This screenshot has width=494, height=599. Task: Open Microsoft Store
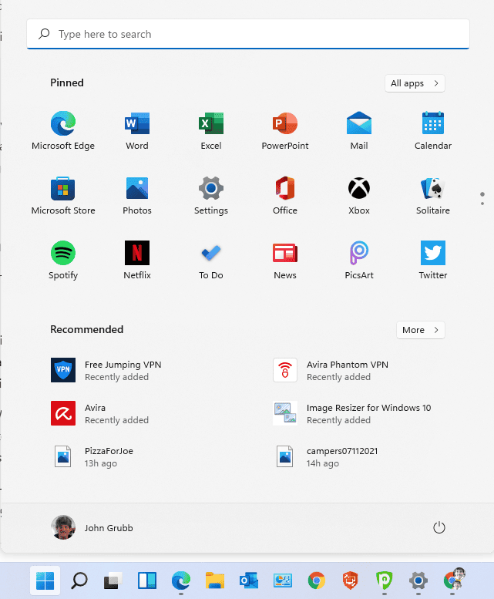(x=63, y=196)
